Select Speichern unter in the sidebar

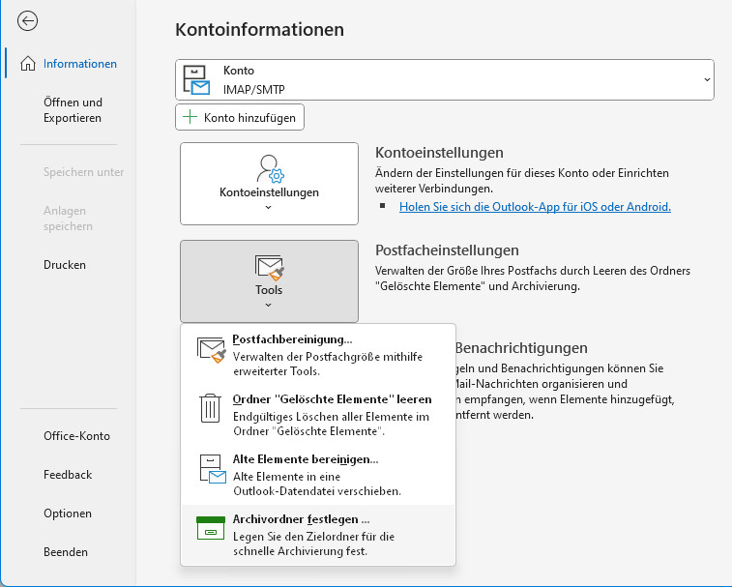click(x=83, y=172)
